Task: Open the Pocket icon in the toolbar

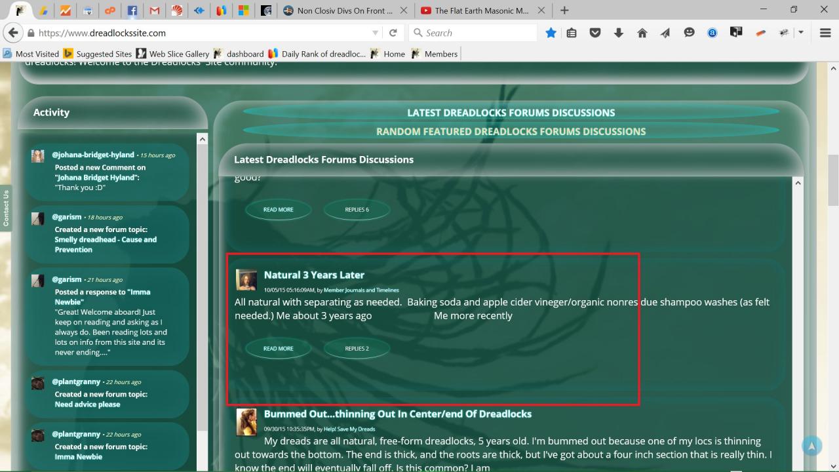Action: point(595,33)
